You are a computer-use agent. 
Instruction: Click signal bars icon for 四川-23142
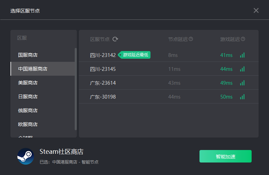tap(242, 55)
